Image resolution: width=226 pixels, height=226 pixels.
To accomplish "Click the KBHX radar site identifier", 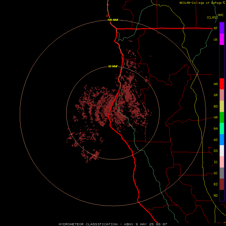I will [x=129, y=224].
